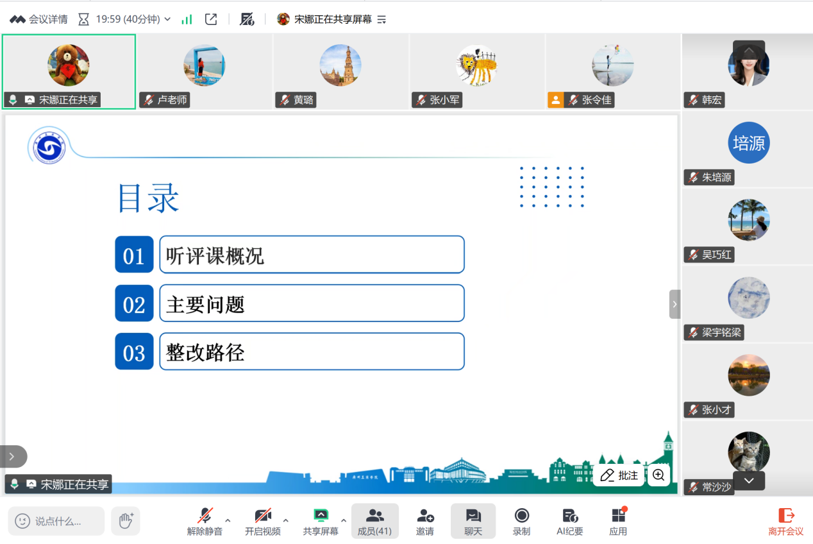813x544 pixels.
Task: Click 离开会议 to leave meeting
Action: pyautogui.click(x=785, y=521)
